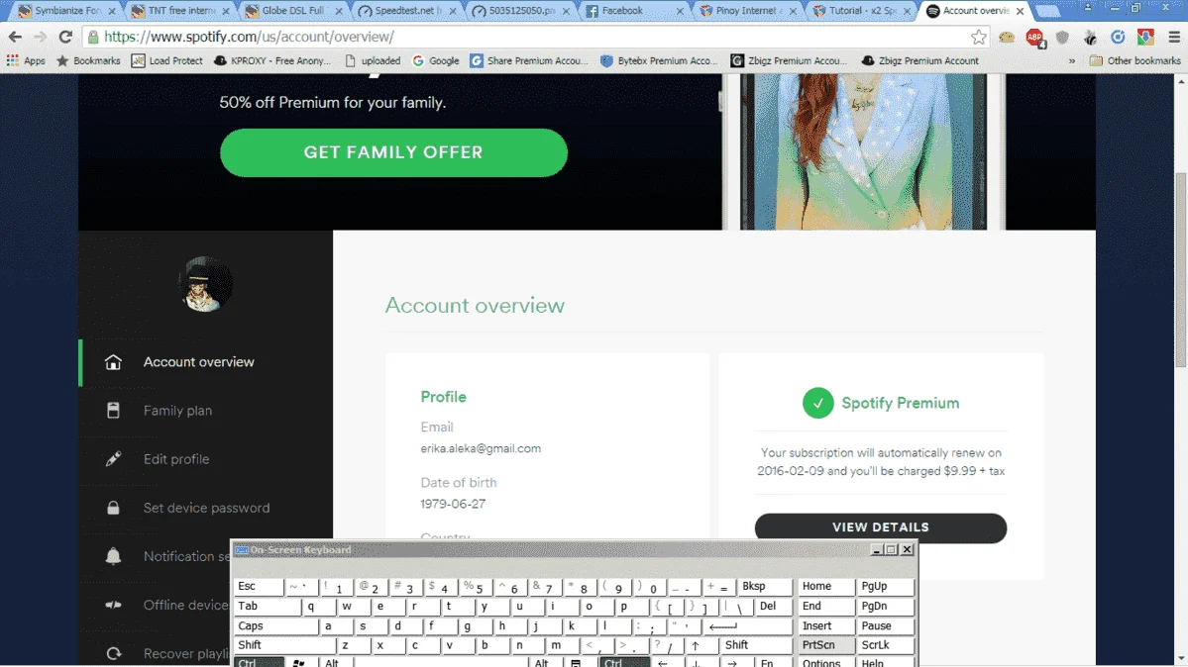1188x667 pixels.
Task: Toggle the ScrLk key on On-Screen Keyboard
Action: pos(885,645)
